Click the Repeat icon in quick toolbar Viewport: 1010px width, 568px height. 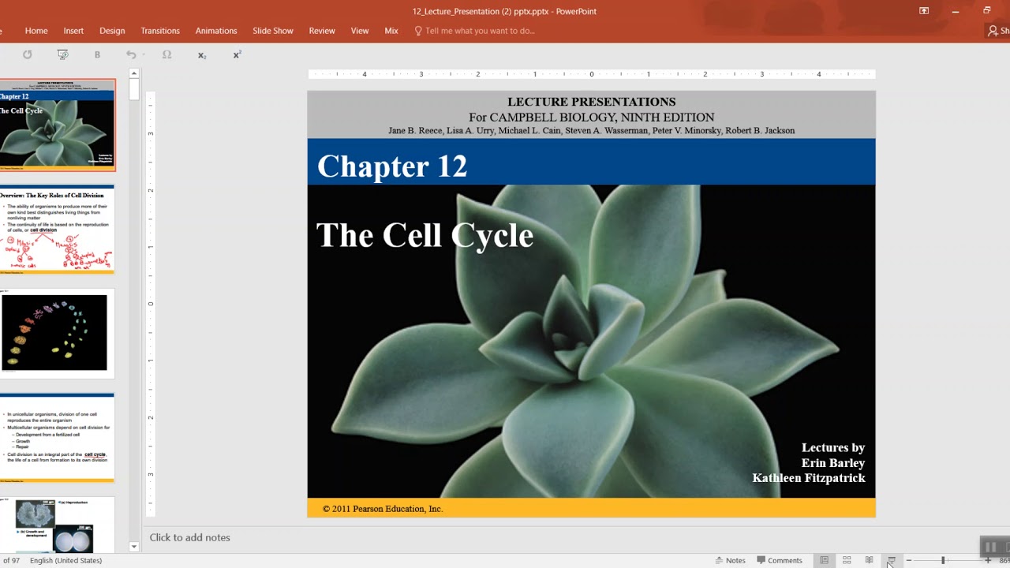point(28,54)
